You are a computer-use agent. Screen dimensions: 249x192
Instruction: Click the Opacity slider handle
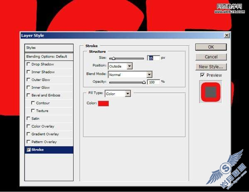[144, 82]
